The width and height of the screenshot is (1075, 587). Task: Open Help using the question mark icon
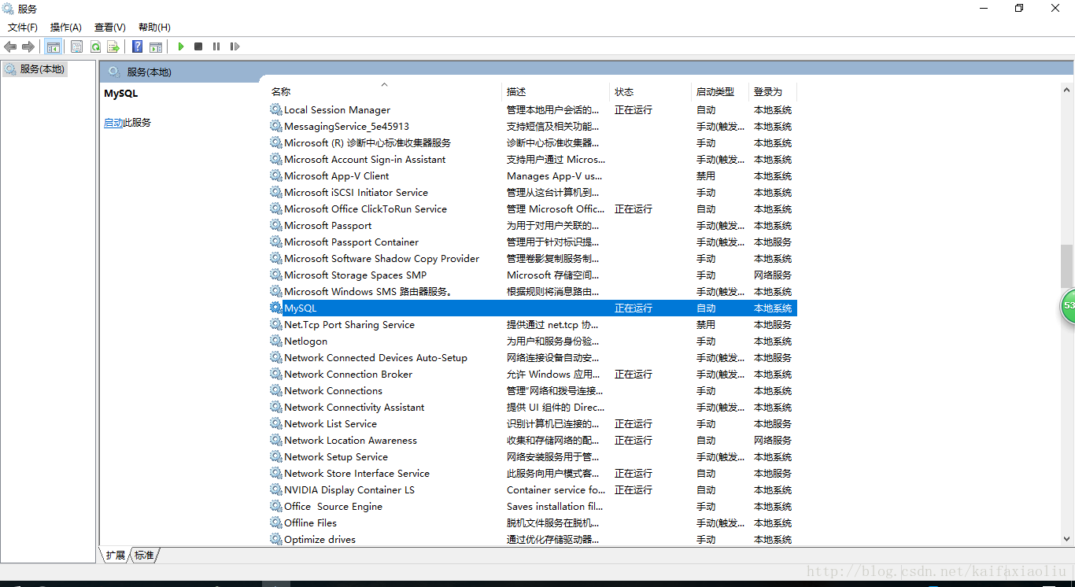pyautogui.click(x=136, y=46)
